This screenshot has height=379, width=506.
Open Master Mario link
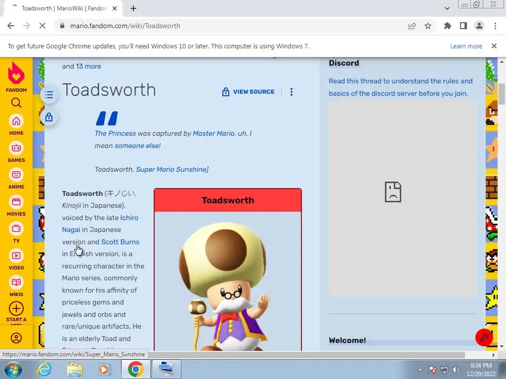tap(213, 133)
